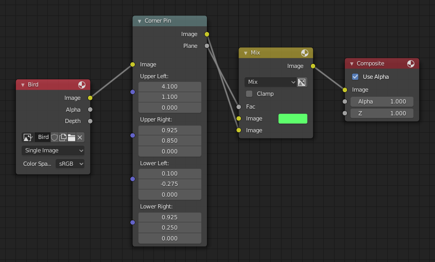Click Corner Pin Image input socket
Image resolution: width=435 pixels, height=262 pixels.
133,64
